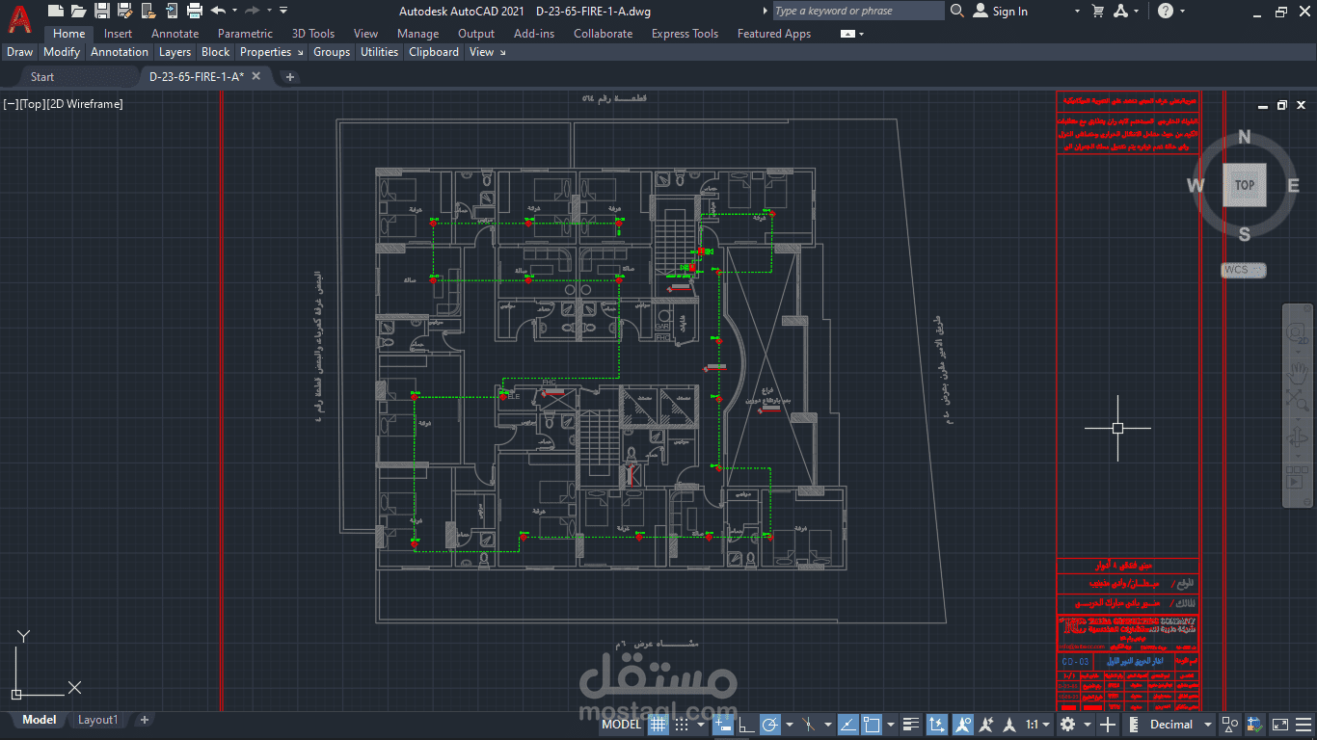Add new file tab with plus button
The image size is (1317, 740).
(x=290, y=77)
